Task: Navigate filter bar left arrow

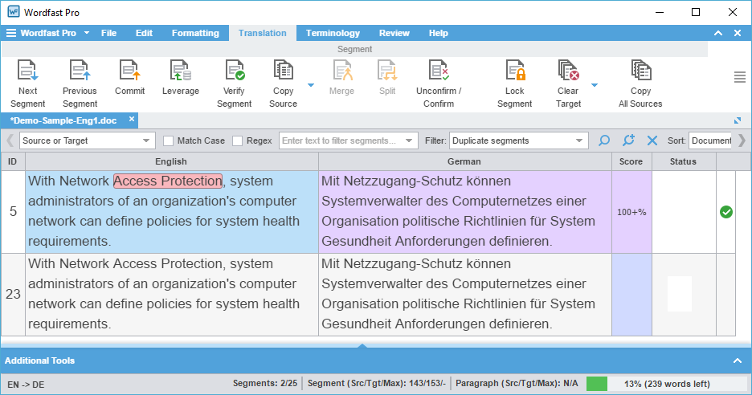Action: [x=10, y=140]
